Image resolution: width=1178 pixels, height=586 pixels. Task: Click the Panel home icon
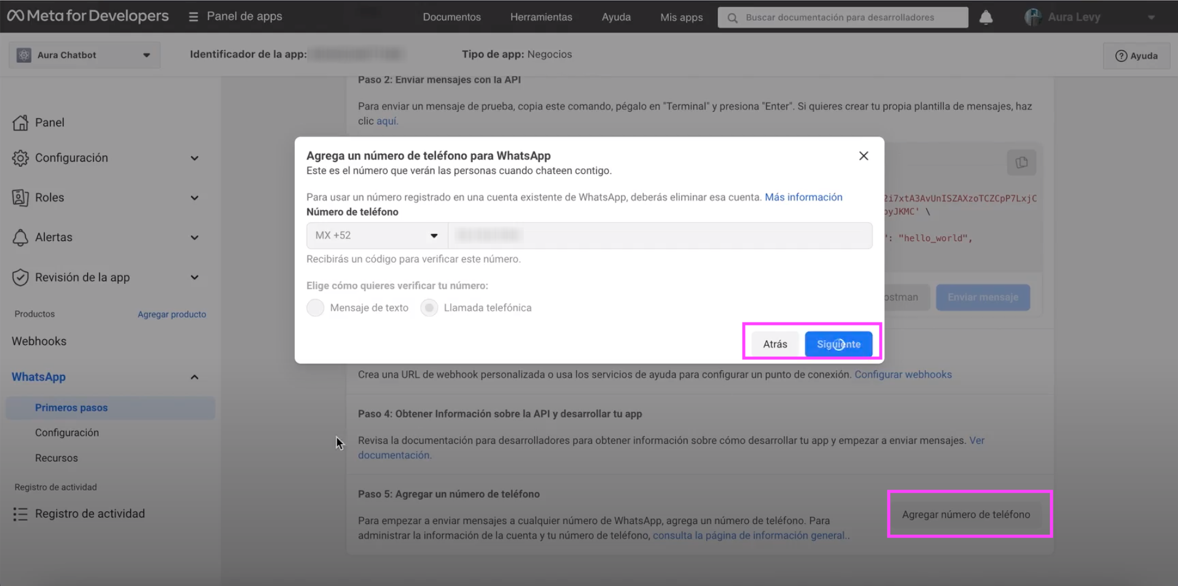coord(20,123)
